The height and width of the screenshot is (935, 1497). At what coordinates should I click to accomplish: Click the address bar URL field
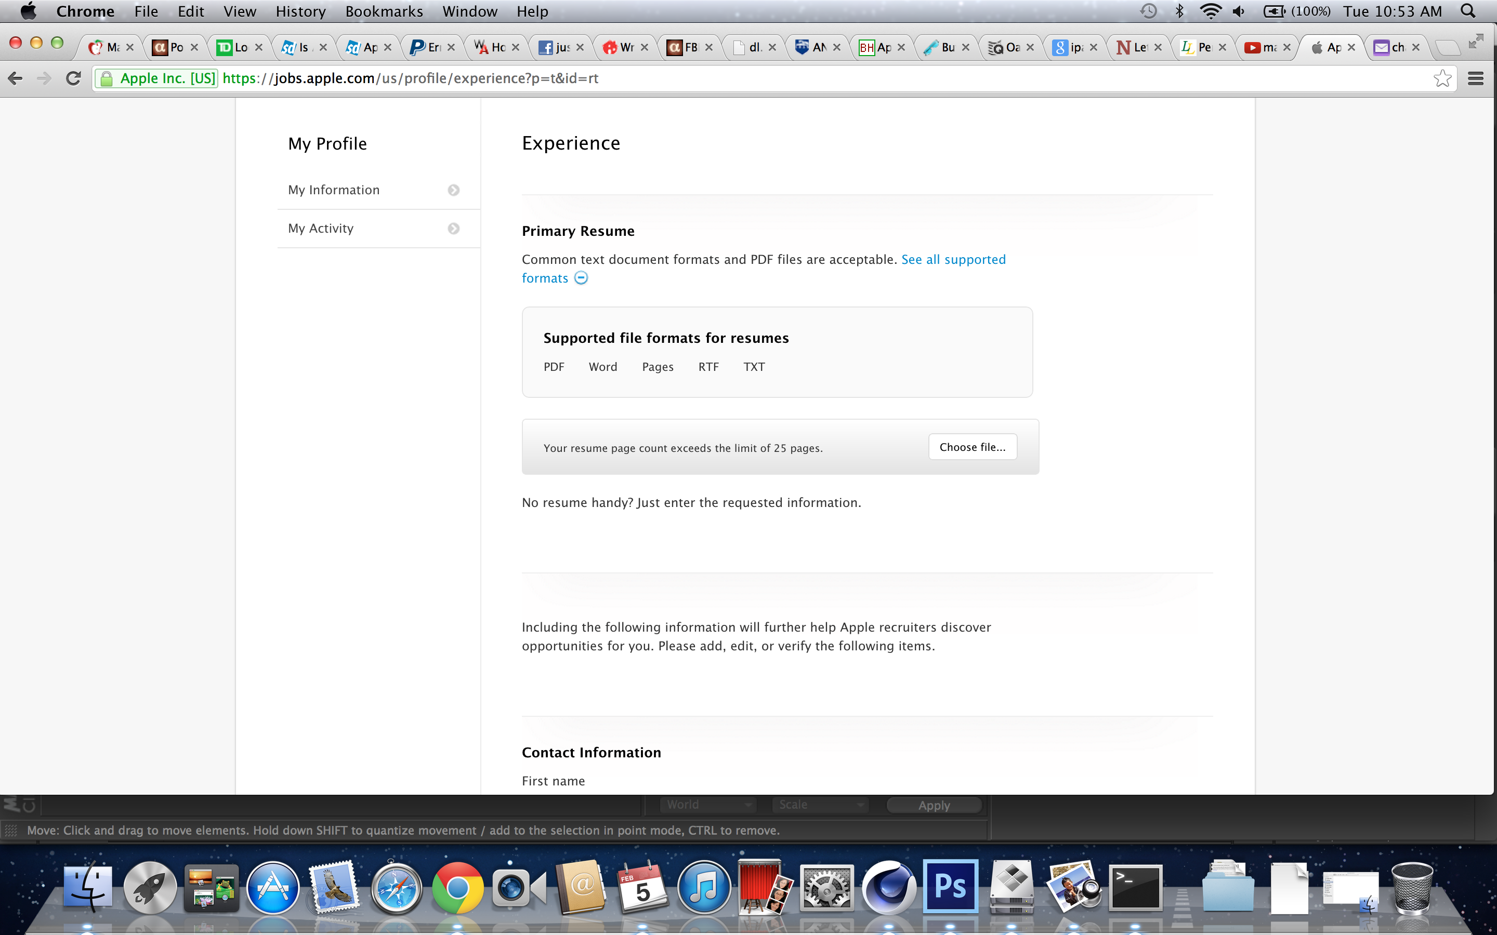coord(774,78)
